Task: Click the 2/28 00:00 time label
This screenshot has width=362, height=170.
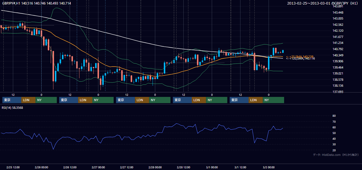Action: (155, 167)
